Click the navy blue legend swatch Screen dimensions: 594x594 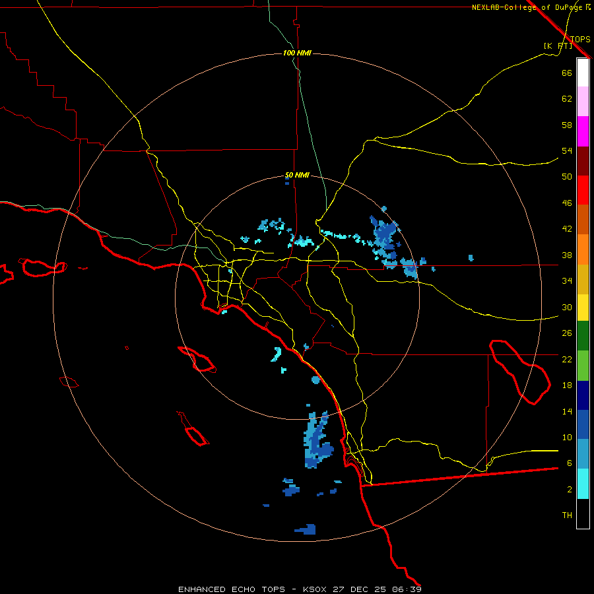[x=583, y=395]
